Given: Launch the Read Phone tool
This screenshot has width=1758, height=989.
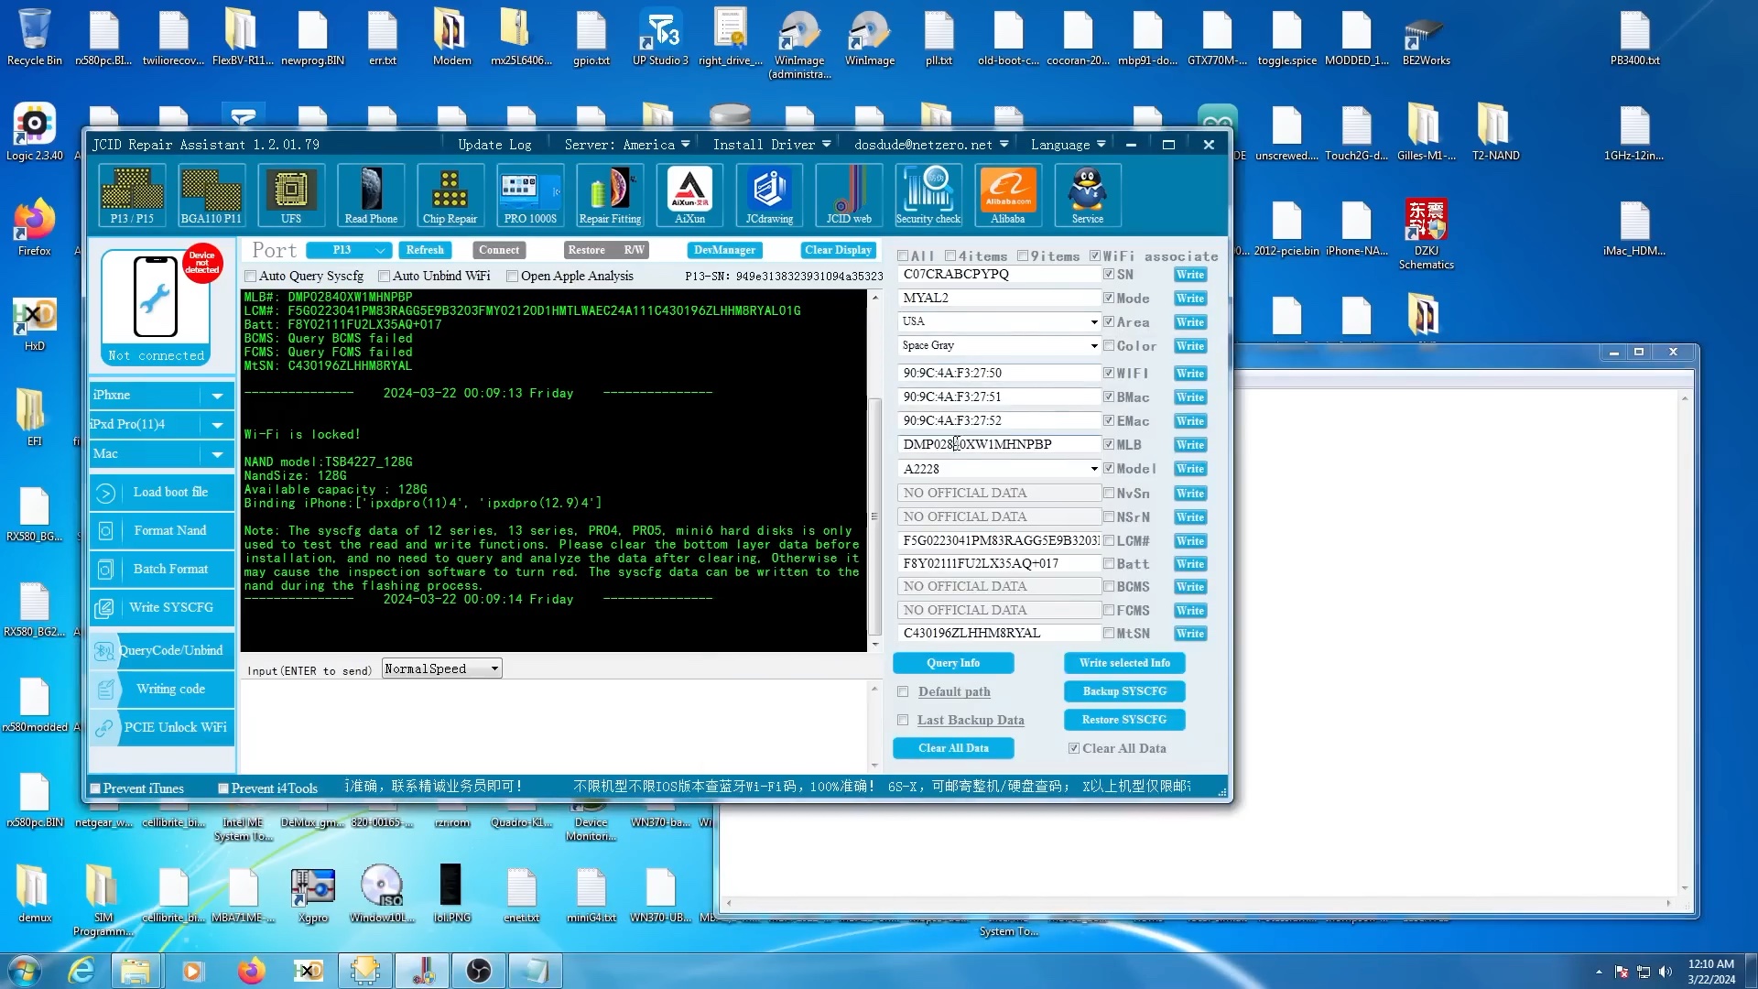Looking at the screenshot, I should (371, 195).
